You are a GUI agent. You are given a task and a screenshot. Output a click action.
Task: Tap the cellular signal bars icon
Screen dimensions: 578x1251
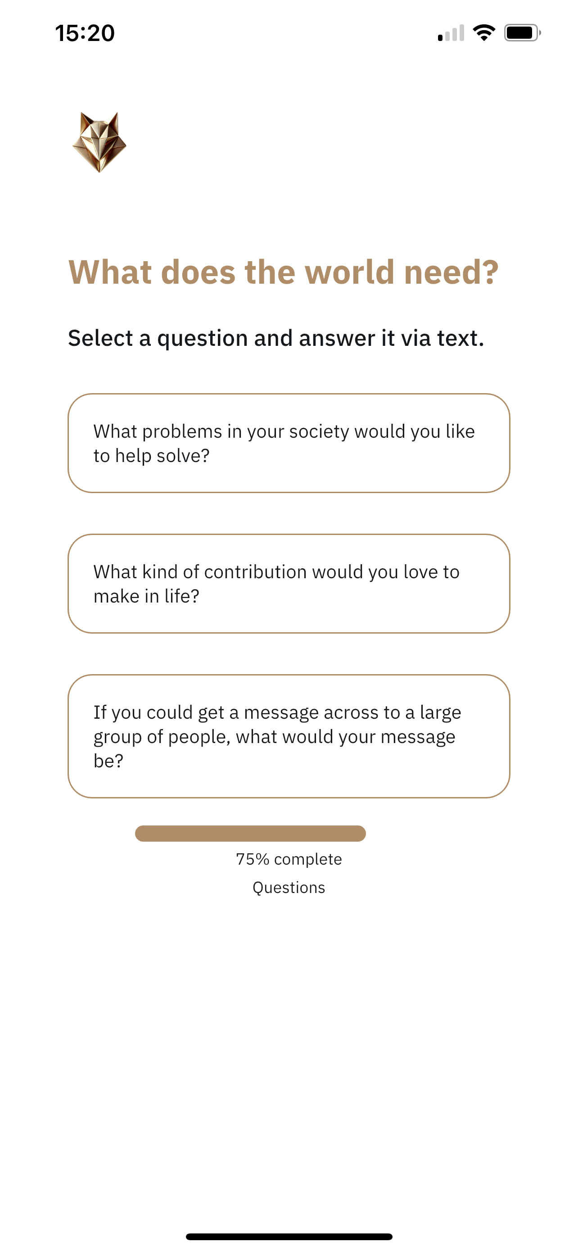click(451, 32)
